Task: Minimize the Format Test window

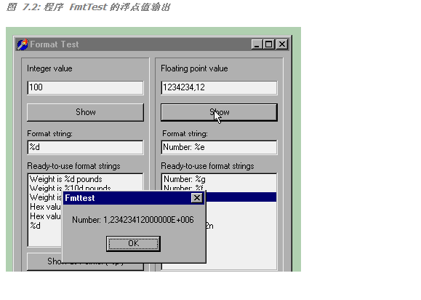Action: click(257, 44)
